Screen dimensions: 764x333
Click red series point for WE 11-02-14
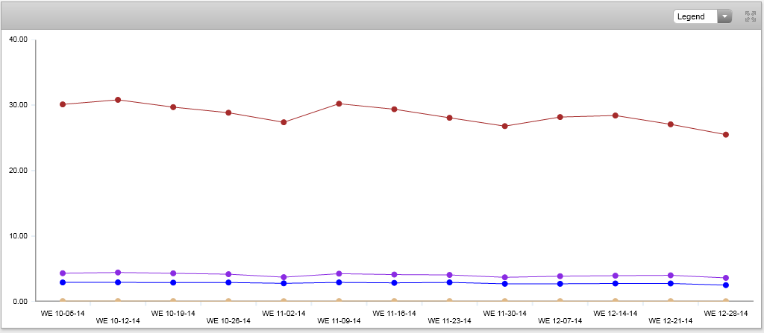(x=284, y=122)
